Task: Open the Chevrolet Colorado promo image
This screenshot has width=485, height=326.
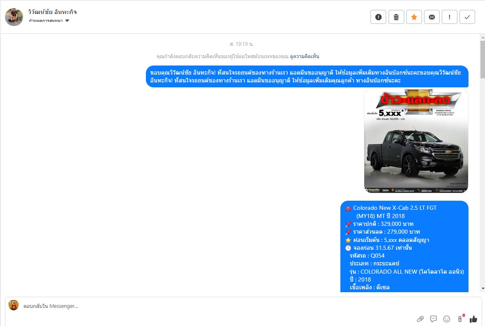Action: (x=416, y=141)
